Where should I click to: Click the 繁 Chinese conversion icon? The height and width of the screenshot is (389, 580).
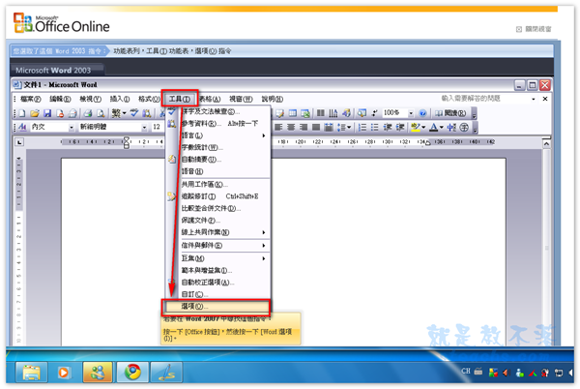tap(116, 113)
